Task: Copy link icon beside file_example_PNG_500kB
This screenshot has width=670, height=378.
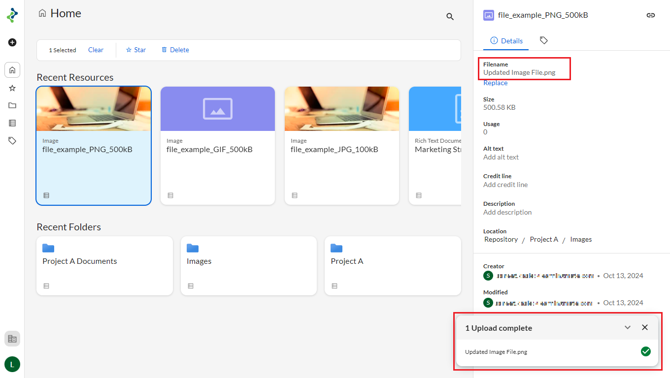Action: (x=650, y=15)
